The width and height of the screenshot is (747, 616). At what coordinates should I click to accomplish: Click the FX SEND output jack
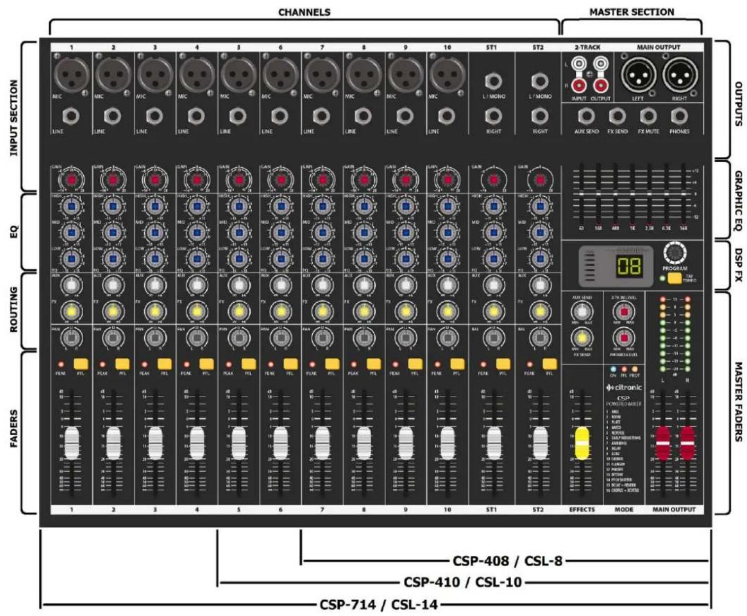(617, 116)
